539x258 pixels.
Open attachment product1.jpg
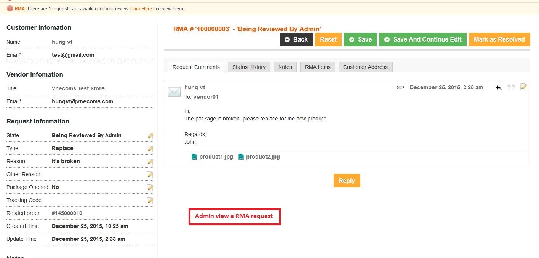click(216, 157)
